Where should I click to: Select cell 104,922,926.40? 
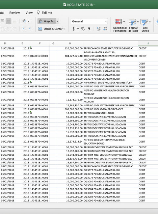(x=70, y=56)
